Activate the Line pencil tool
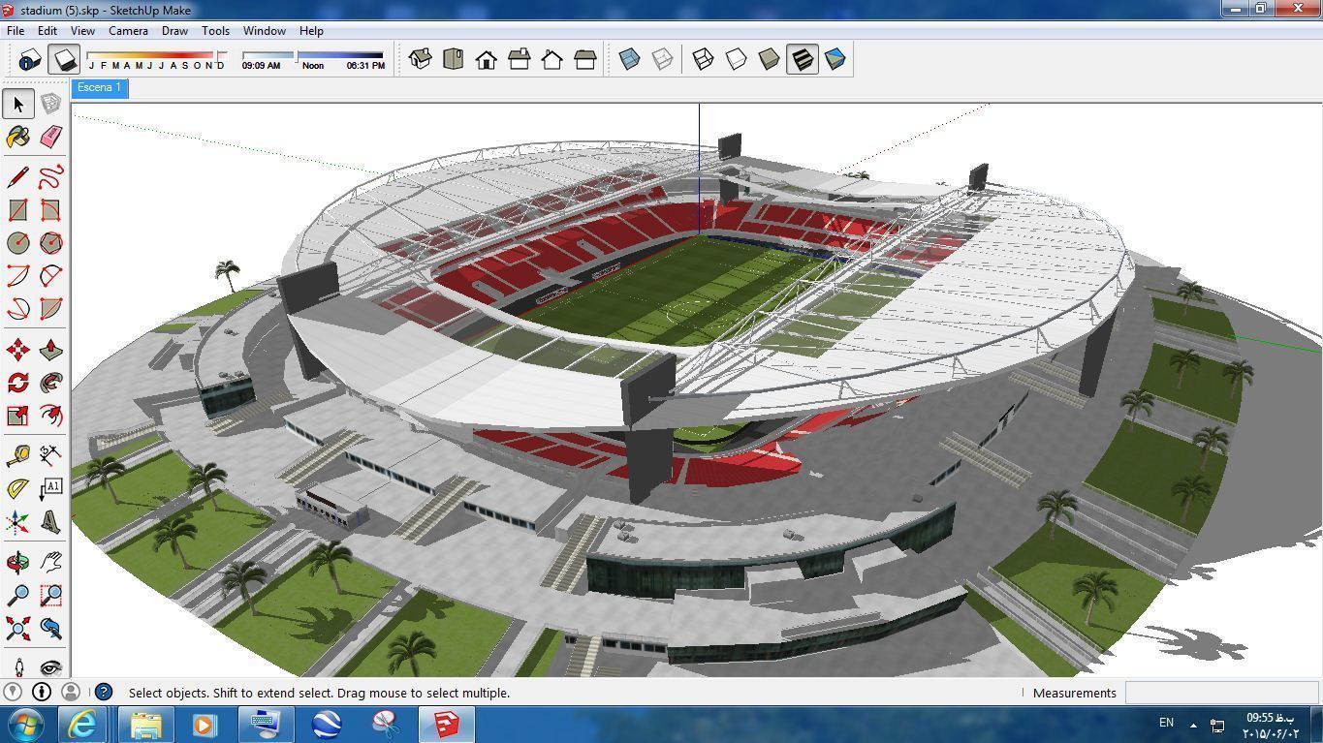This screenshot has width=1323, height=743. coord(18,177)
